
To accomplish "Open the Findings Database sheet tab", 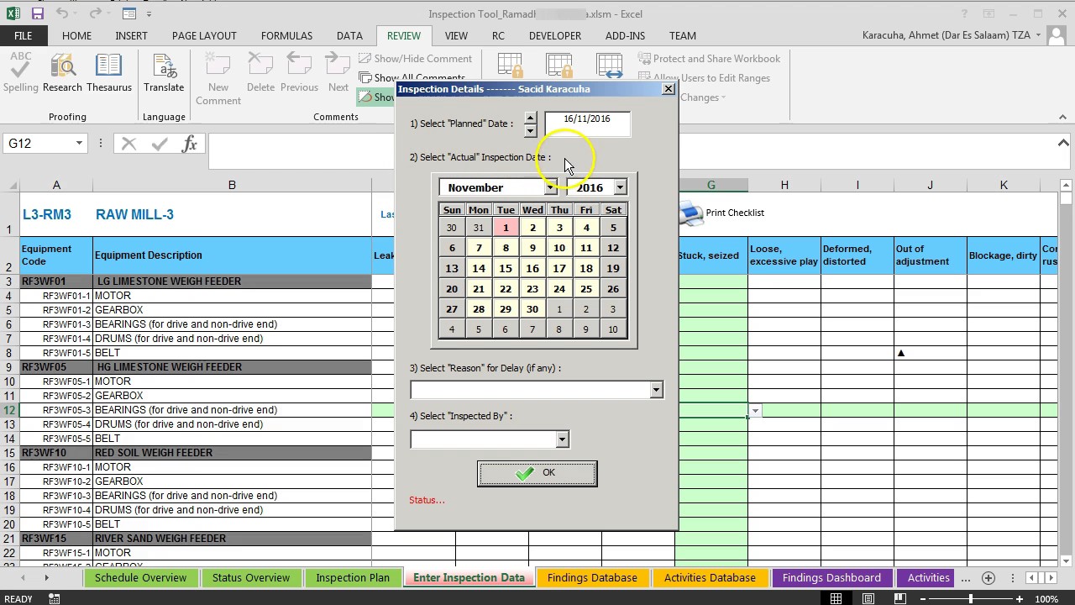I will tap(592, 578).
